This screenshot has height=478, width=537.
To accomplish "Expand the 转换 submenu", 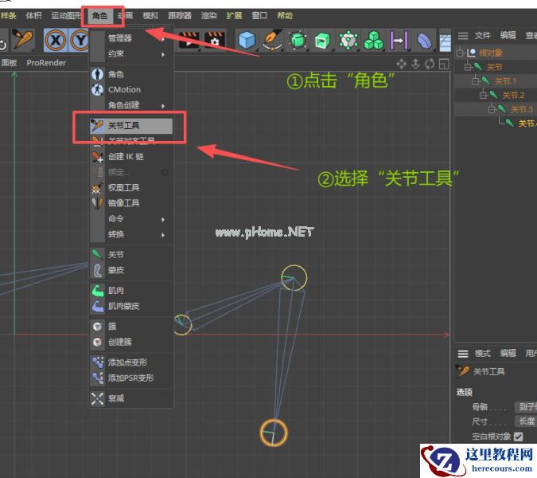I will (131, 234).
